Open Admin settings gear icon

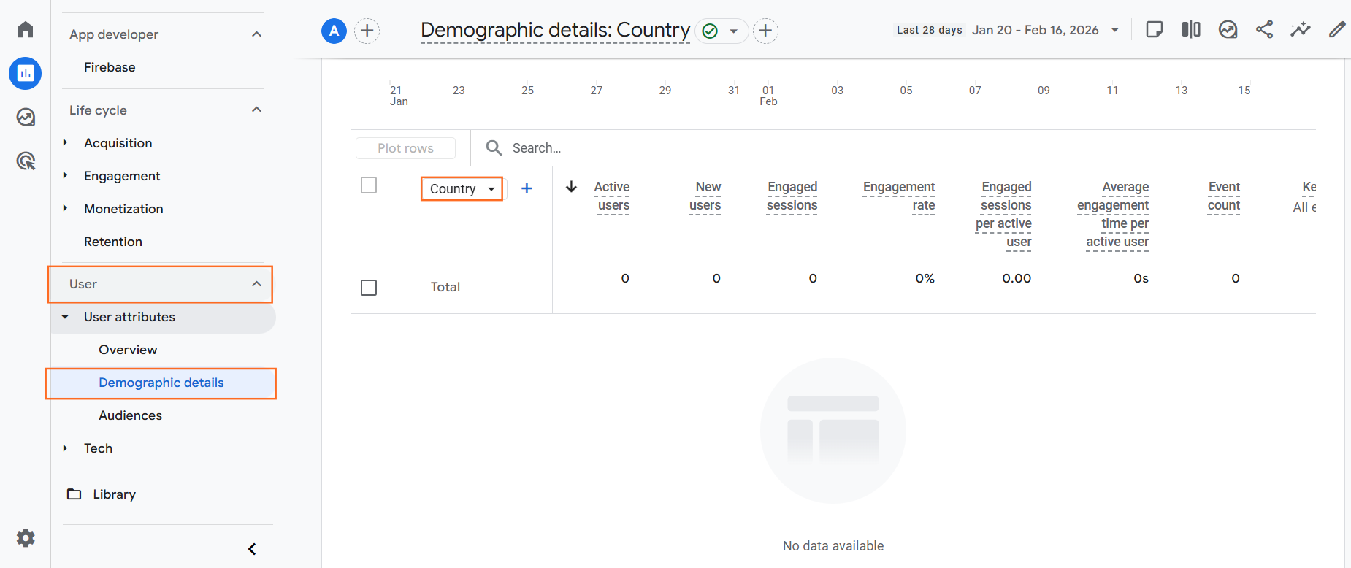(x=26, y=538)
